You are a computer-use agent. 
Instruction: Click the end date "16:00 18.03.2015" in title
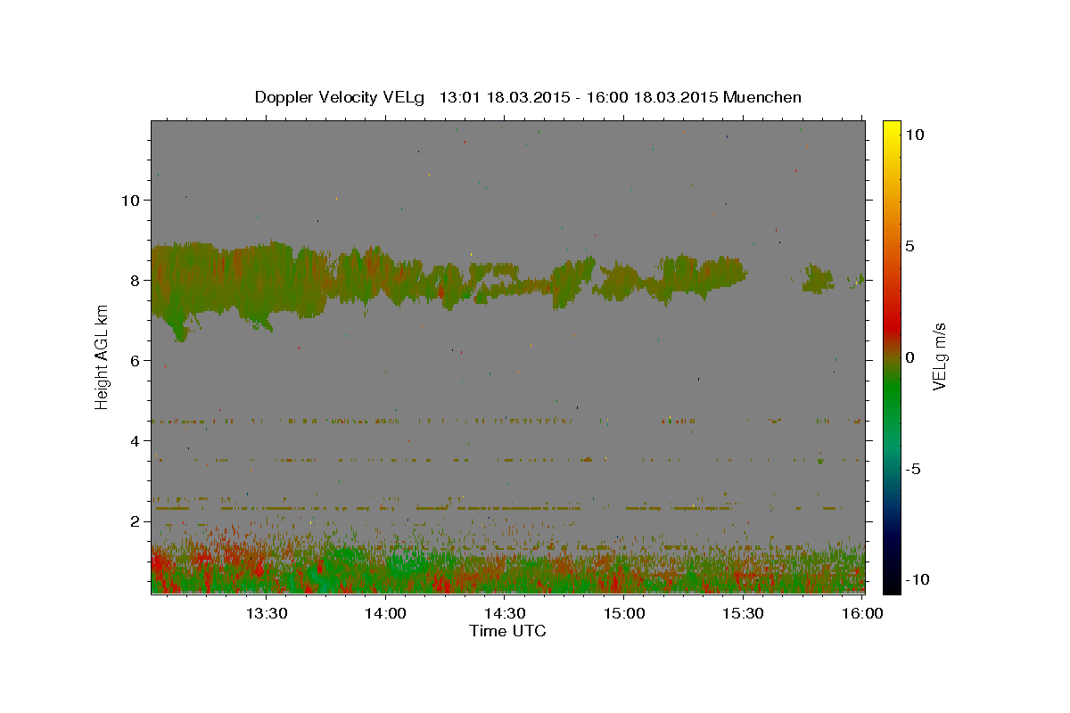tap(654, 97)
